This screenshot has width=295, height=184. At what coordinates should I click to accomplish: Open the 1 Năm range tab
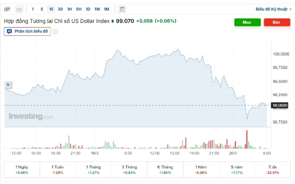pyautogui.click(x=201, y=169)
